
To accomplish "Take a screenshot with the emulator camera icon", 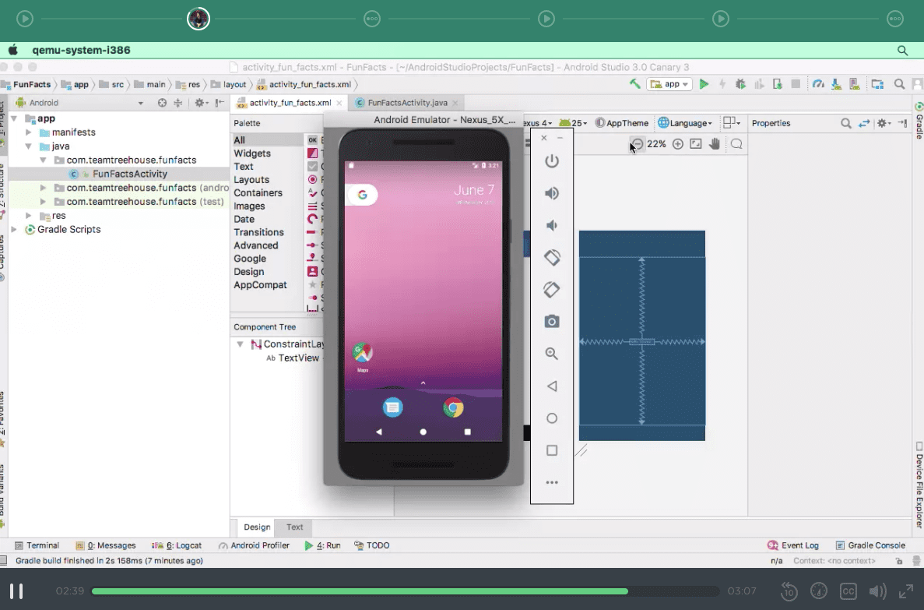I will click(552, 321).
